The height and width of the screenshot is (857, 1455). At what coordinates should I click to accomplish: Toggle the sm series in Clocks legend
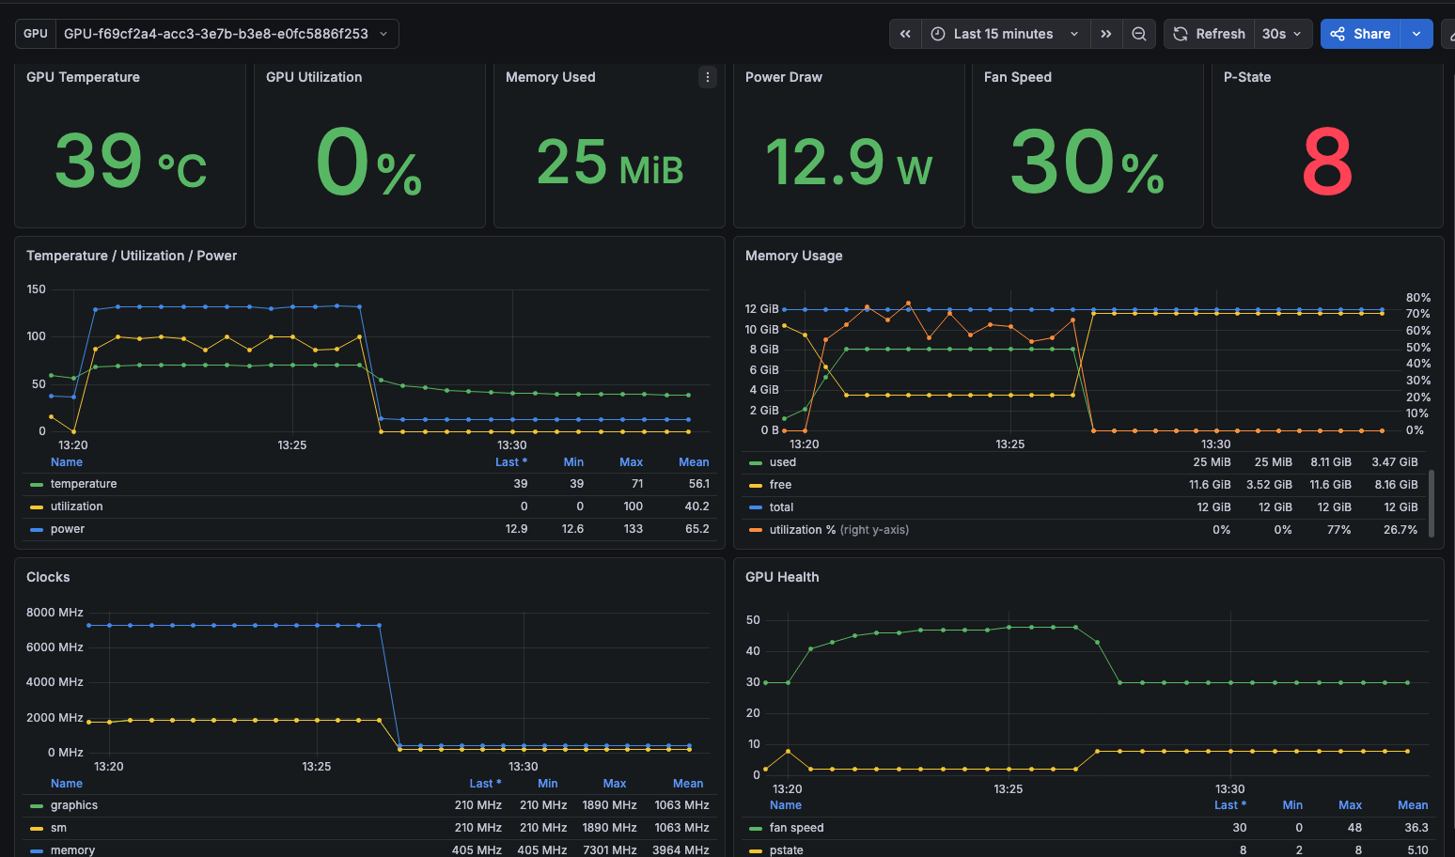pos(58,828)
